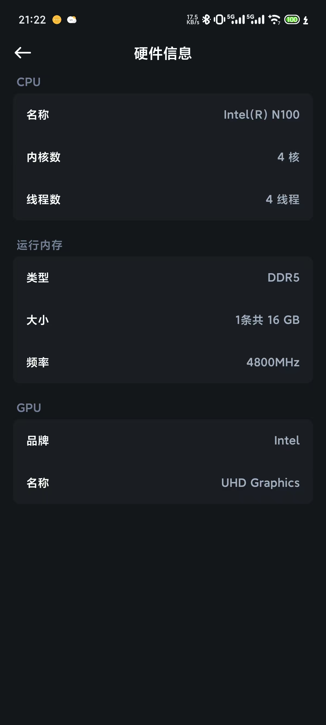Select the GPU 名称 row showing UHD Graphics
The width and height of the screenshot is (326, 725).
coord(163,483)
